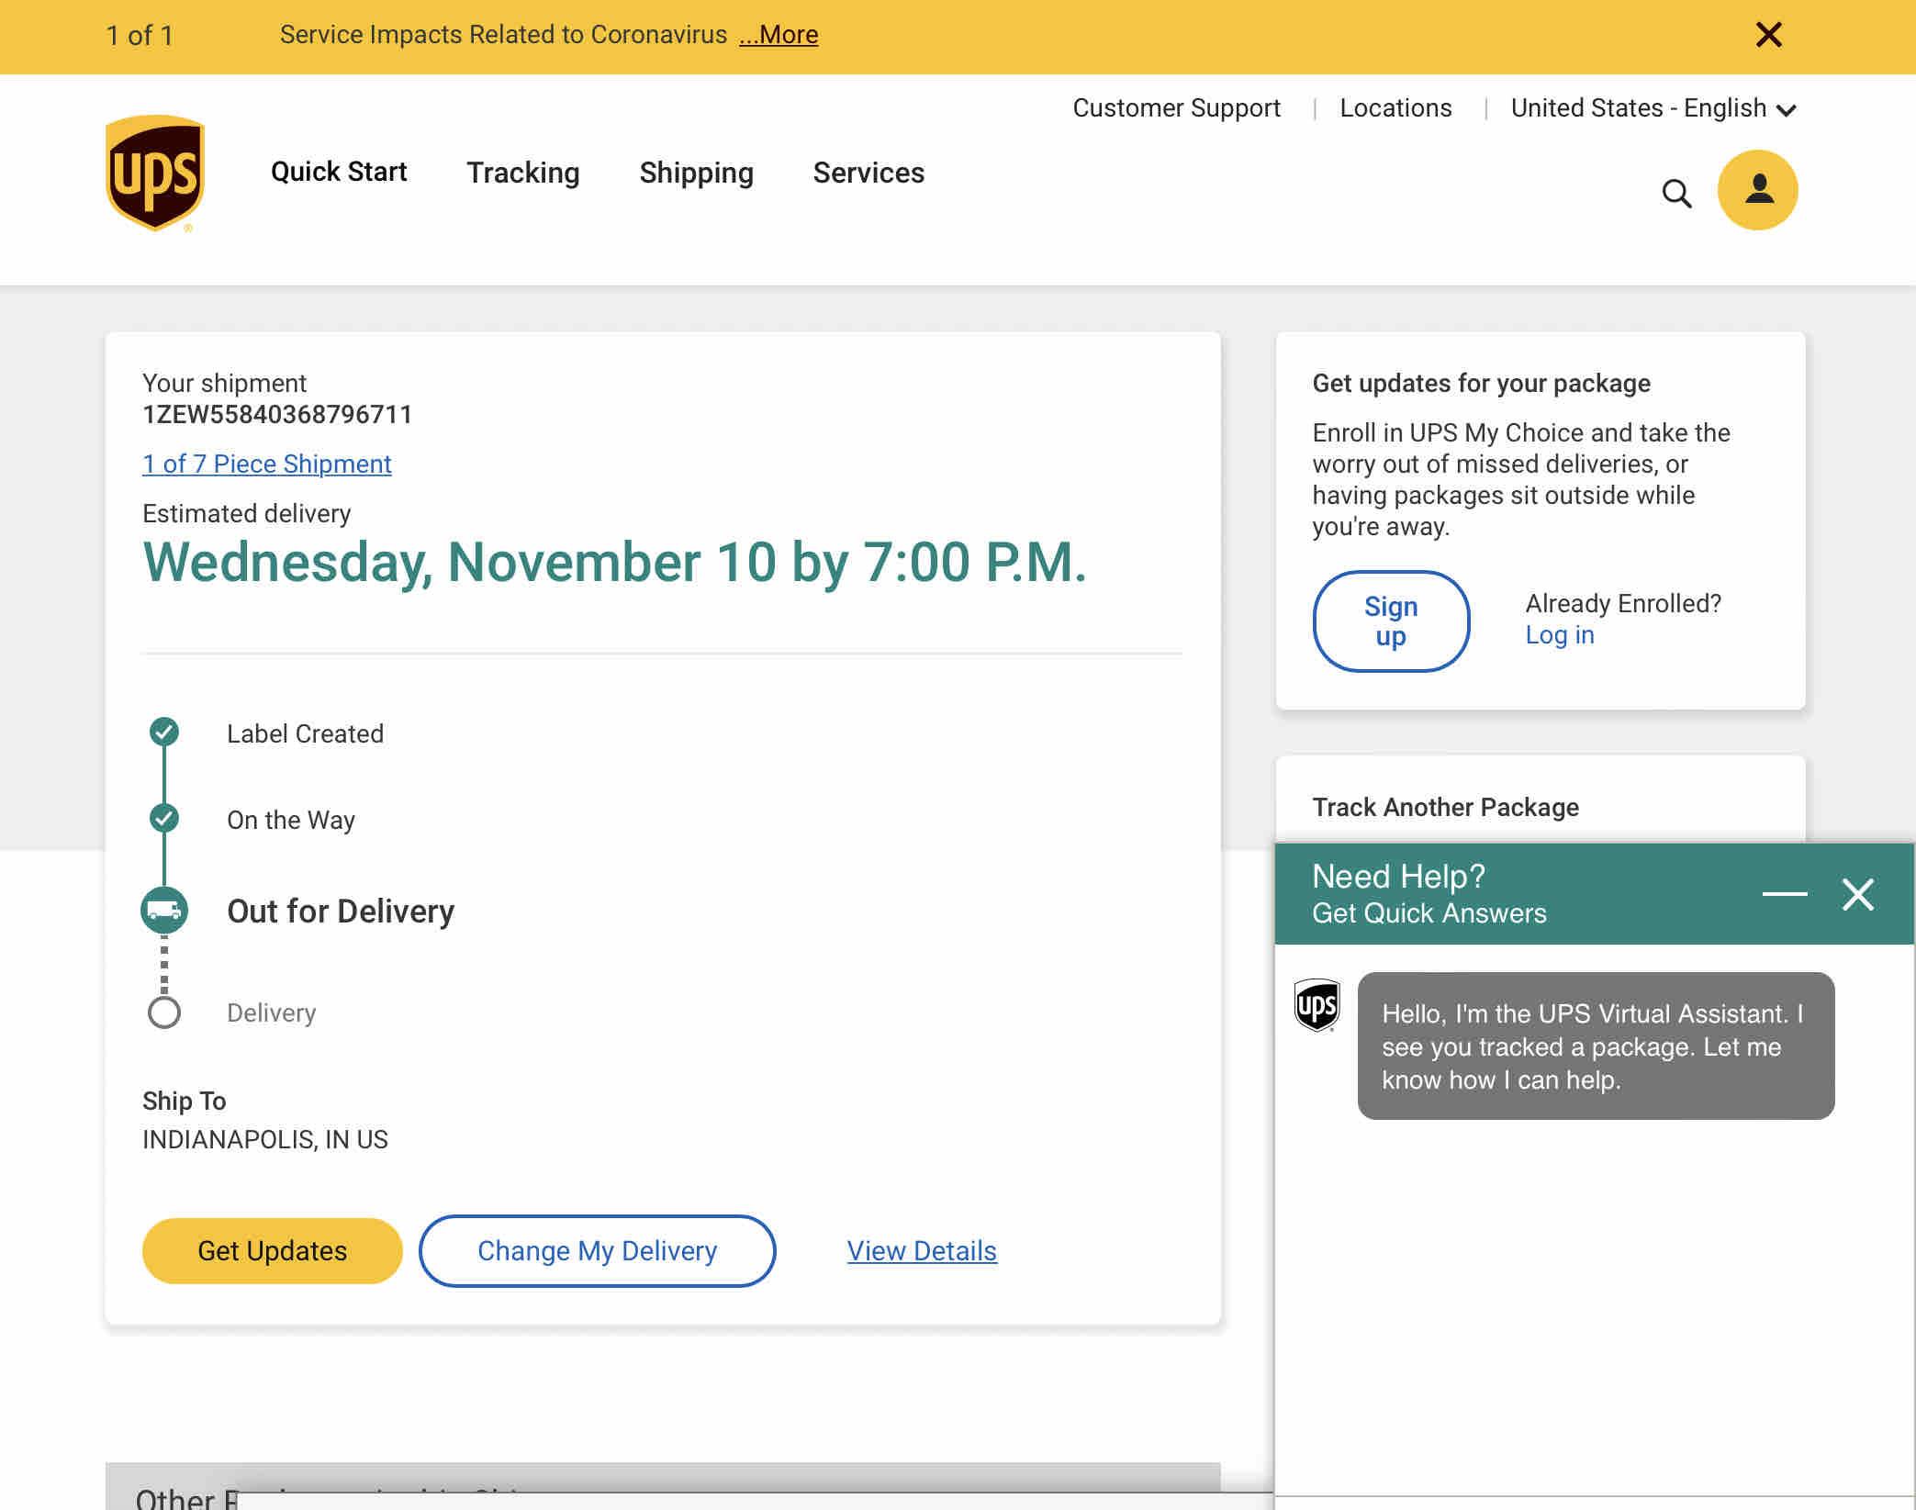Open the Quick Start menu

pyautogui.click(x=339, y=172)
